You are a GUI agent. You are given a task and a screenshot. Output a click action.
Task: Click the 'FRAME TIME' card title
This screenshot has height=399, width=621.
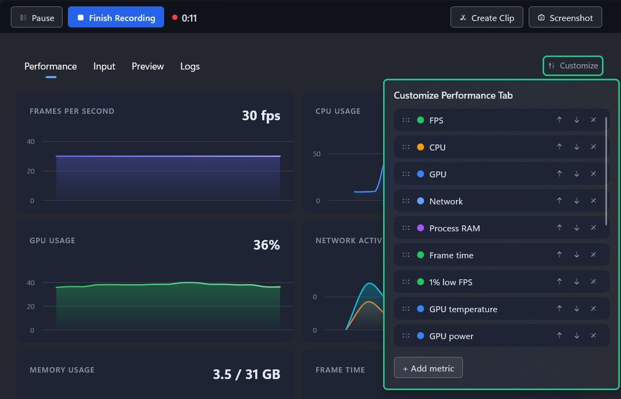pos(340,370)
